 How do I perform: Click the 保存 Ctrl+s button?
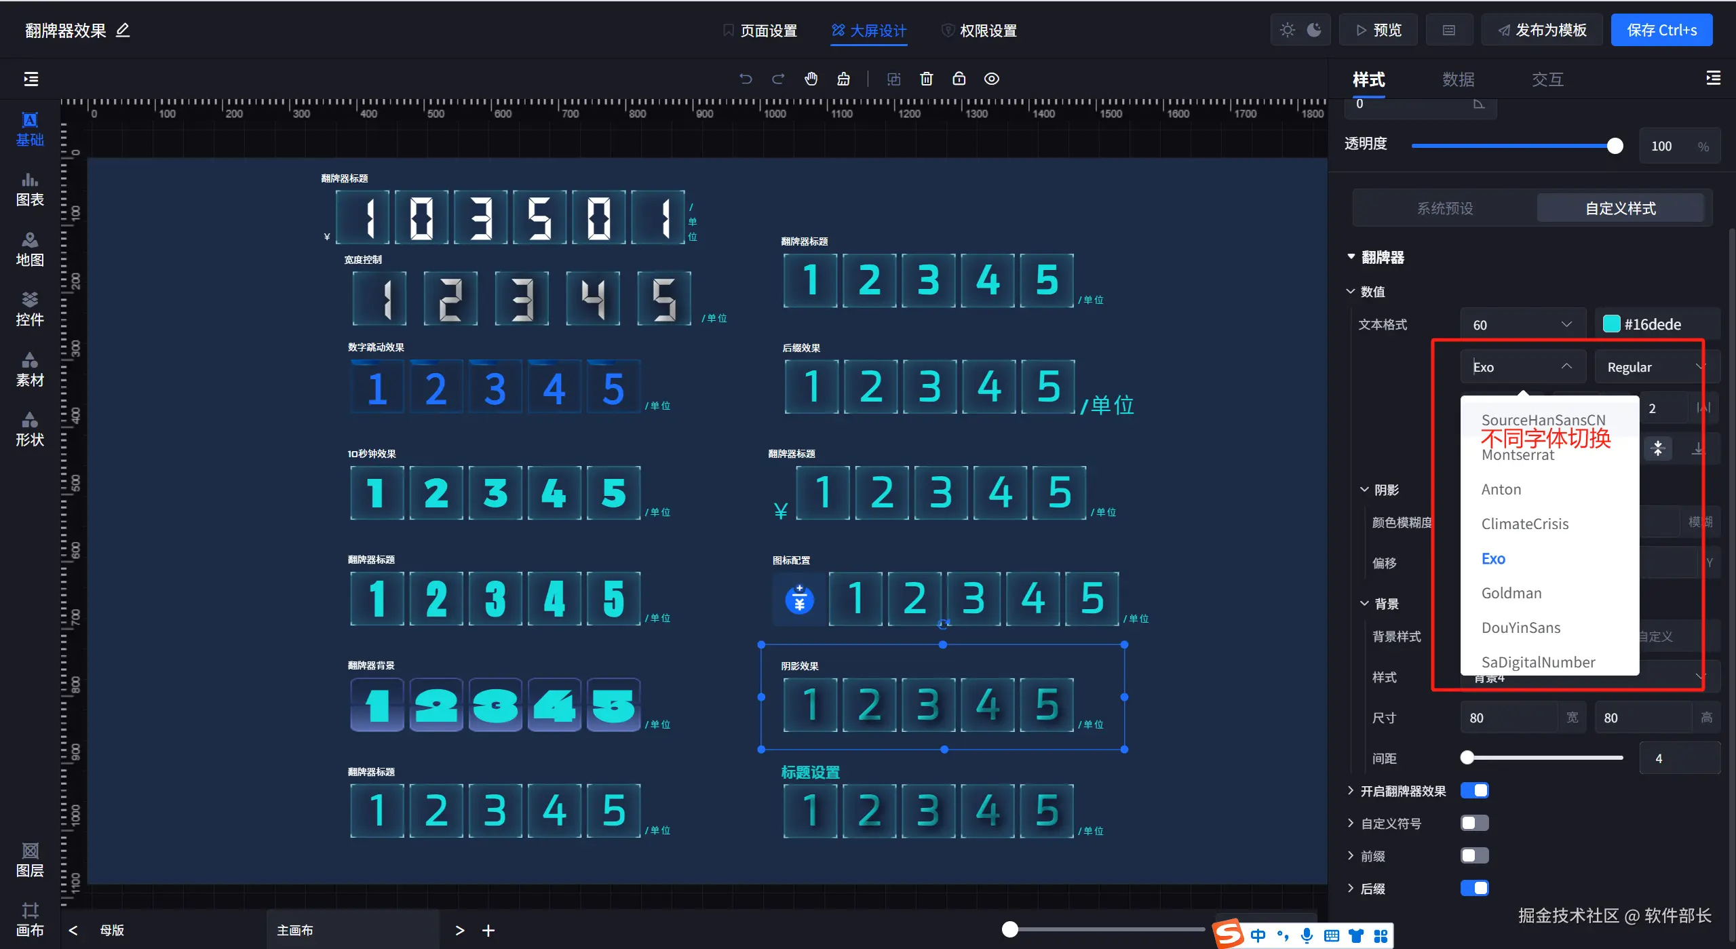click(1661, 30)
